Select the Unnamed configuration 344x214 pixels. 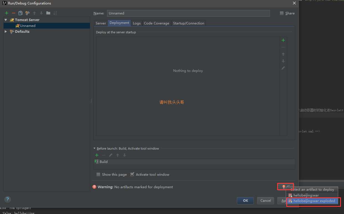point(47,26)
